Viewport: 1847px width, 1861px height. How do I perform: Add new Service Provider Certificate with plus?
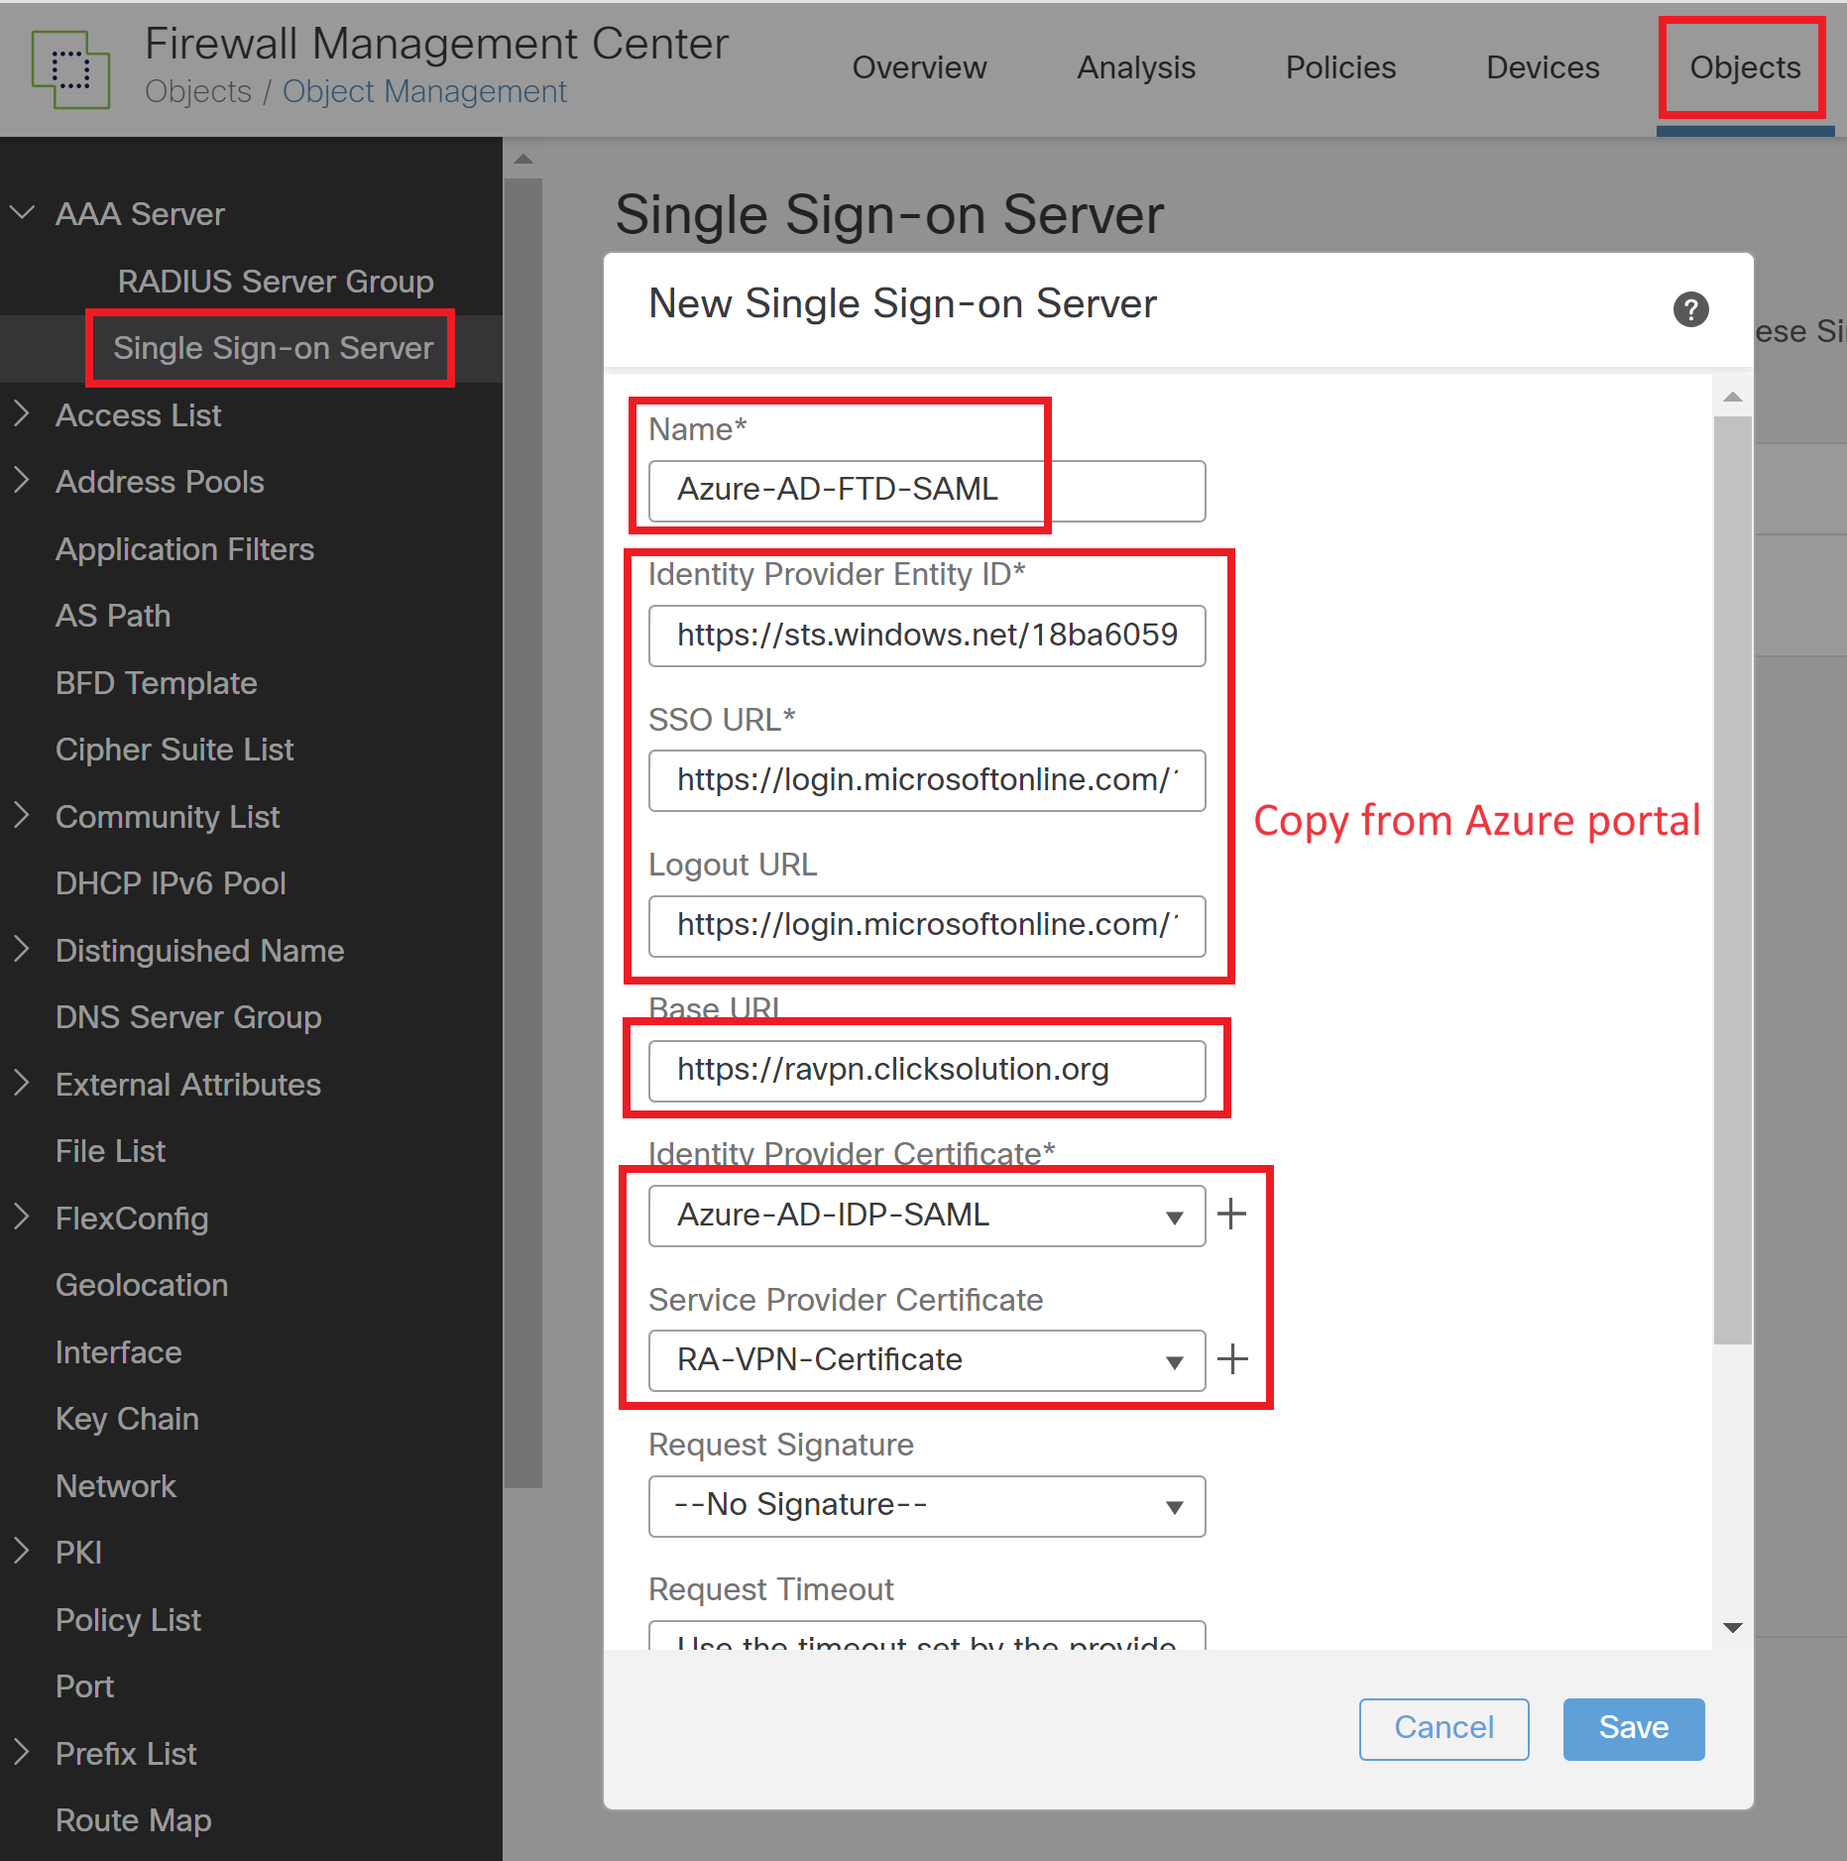pos(1231,1358)
